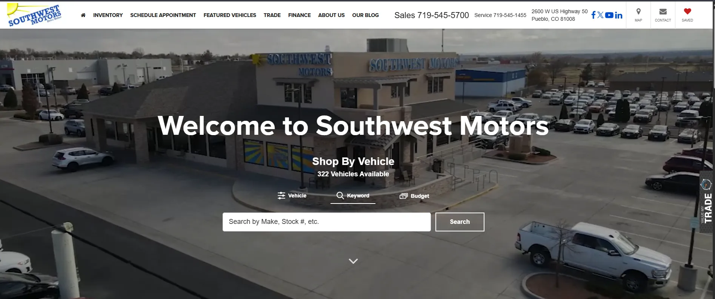Click the Contact envelope icon
The image size is (715, 299).
(x=663, y=12)
